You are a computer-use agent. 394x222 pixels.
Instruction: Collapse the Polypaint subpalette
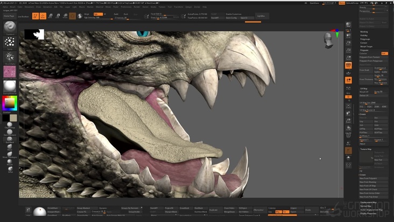364,50
